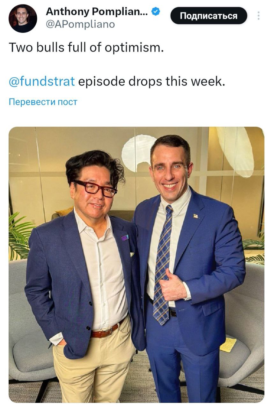The width and height of the screenshot is (272, 409).
Task: Open the three-dot more options menu
Action: [259, 16]
